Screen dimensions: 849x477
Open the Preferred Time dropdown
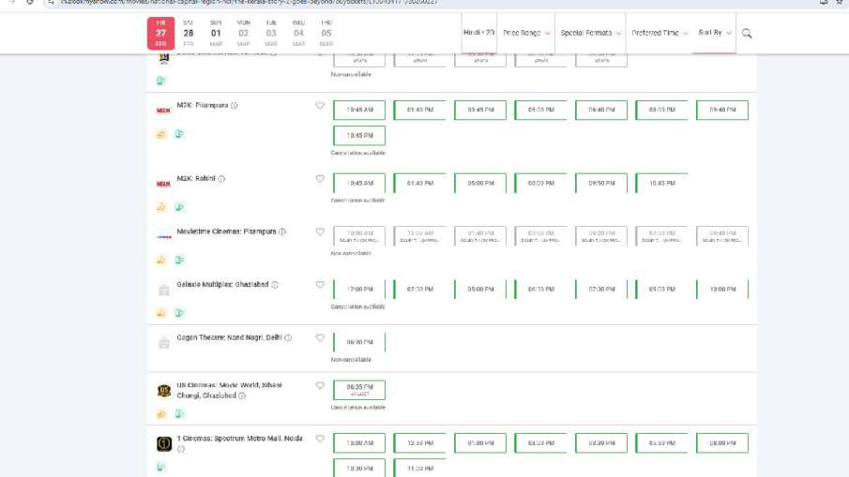(x=659, y=34)
